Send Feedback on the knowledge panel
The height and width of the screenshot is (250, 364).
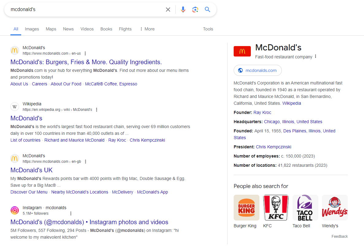point(340,236)
